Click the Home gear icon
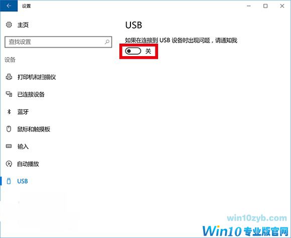Screen dimensions: 291x238 pos(9,25)
